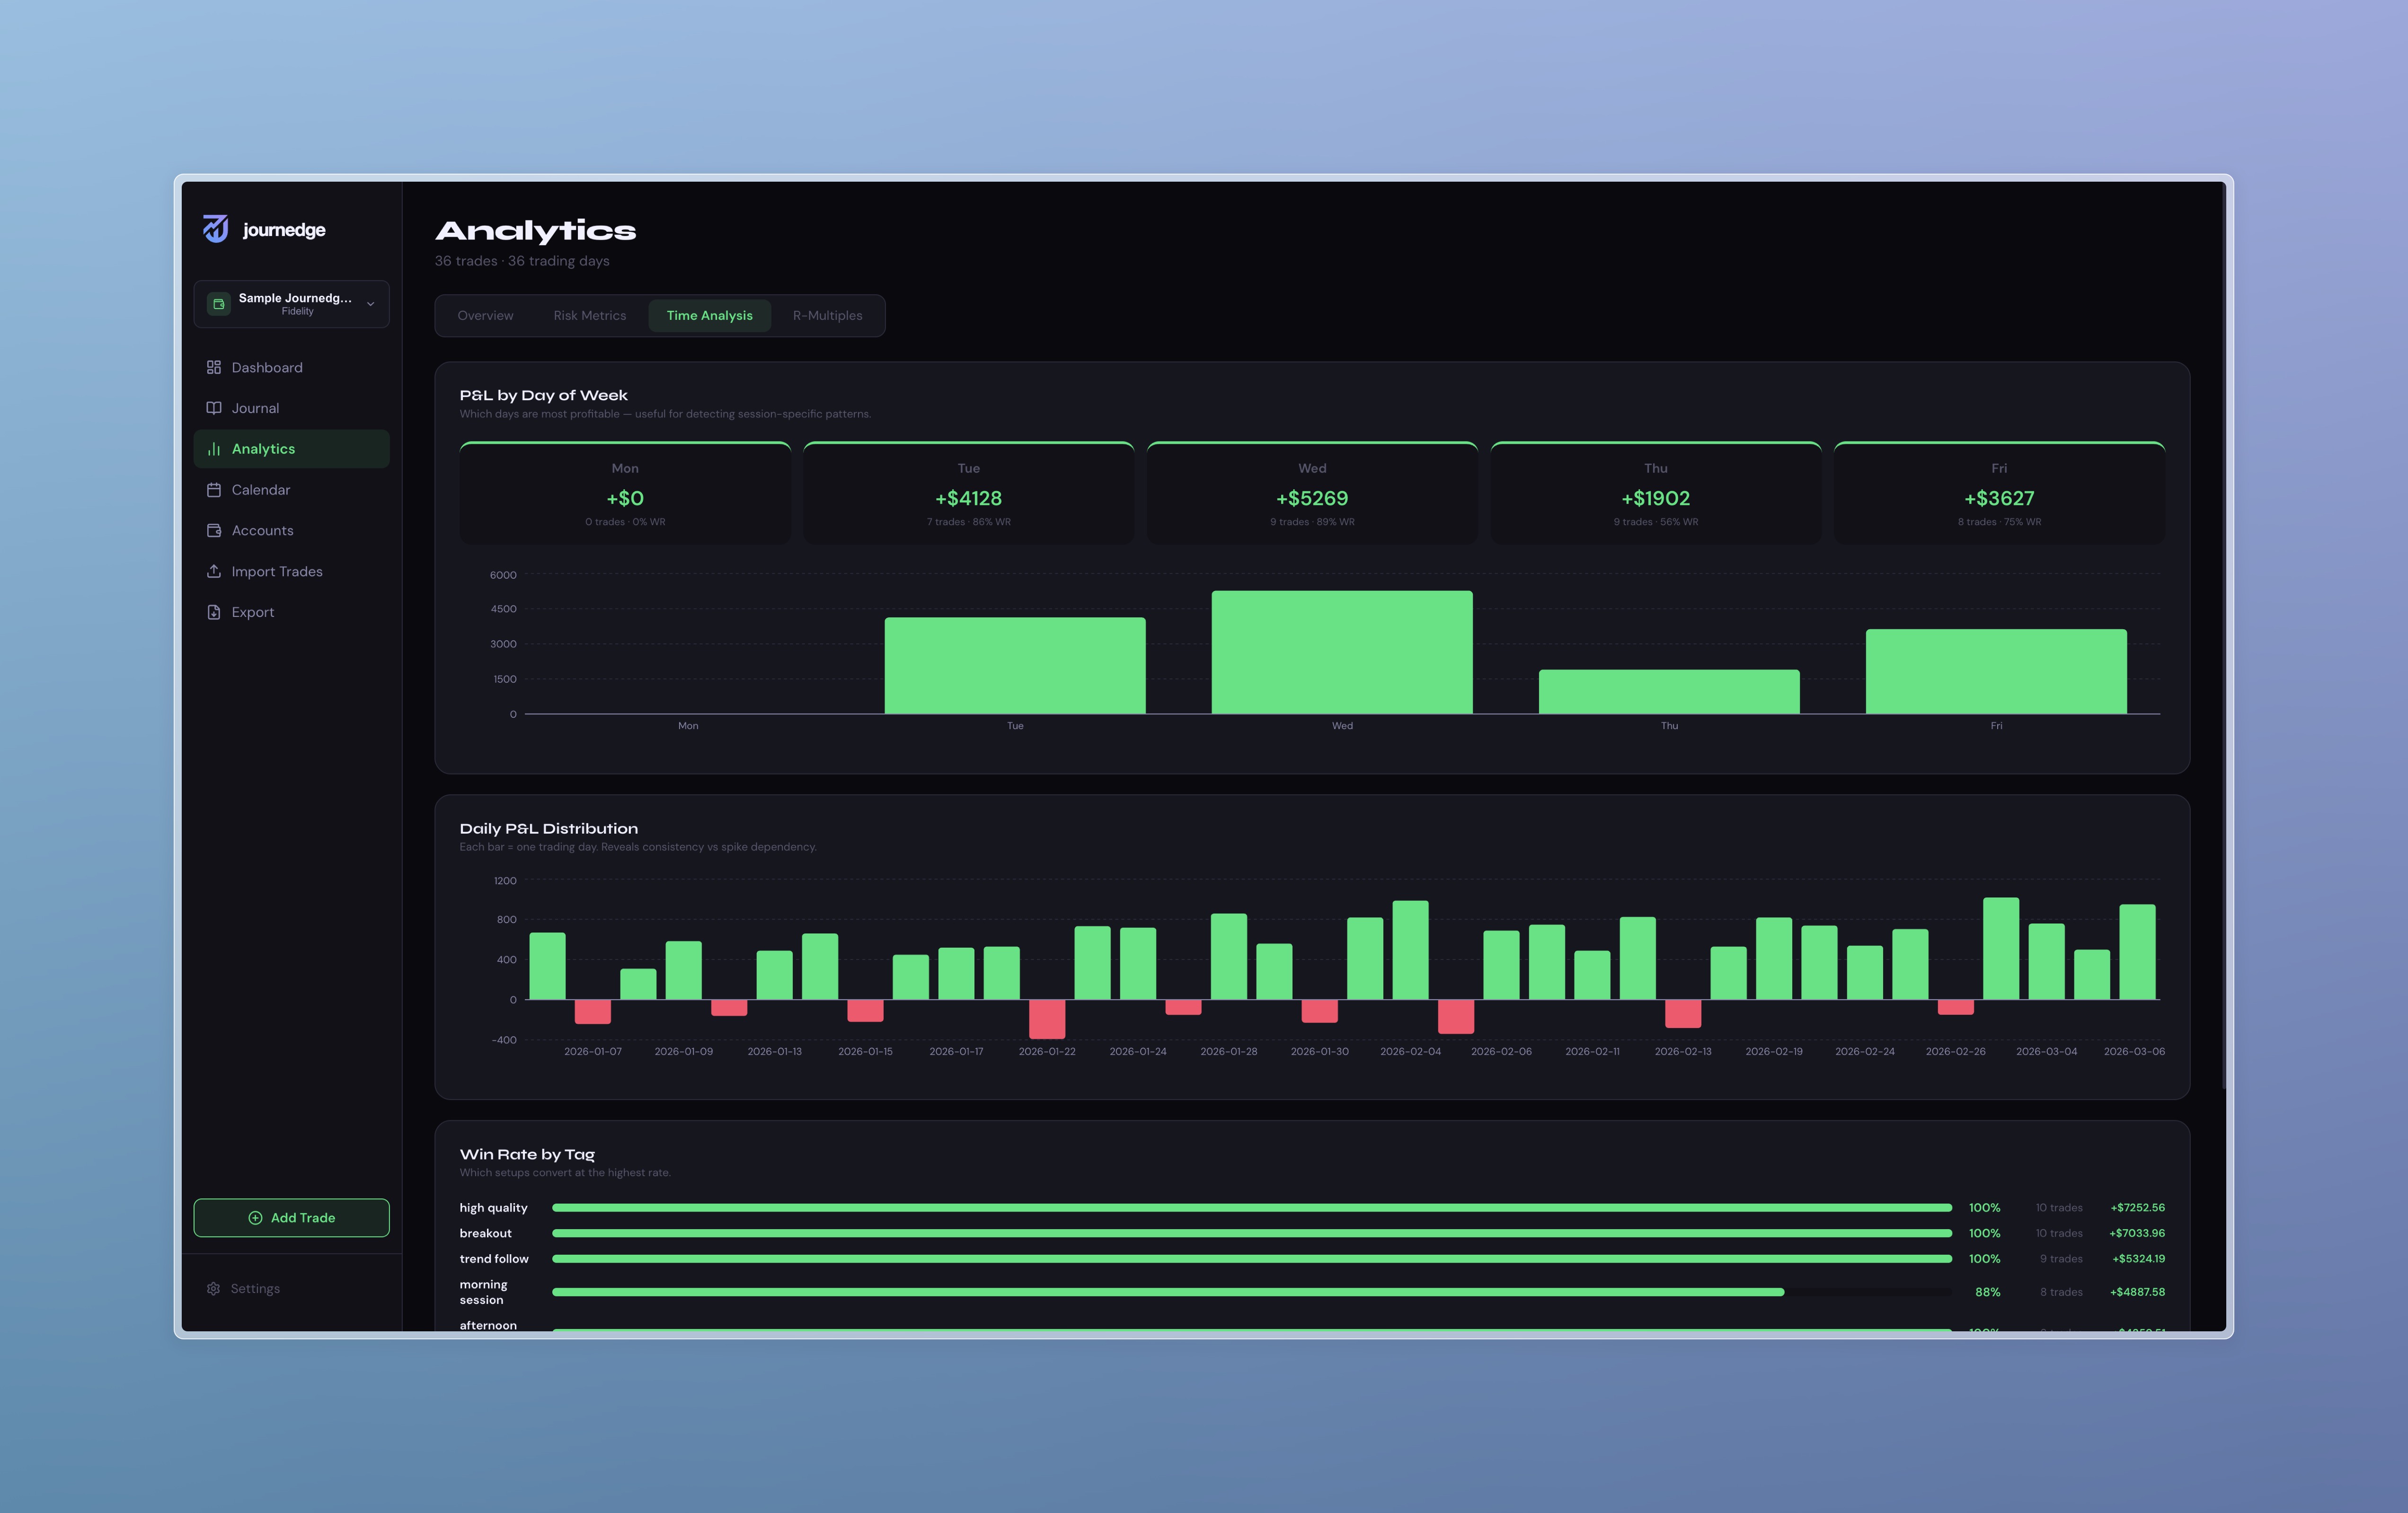Expand the Sample Journedge account dropdown chevron
2408x1513 pixels.
(371, 304)
